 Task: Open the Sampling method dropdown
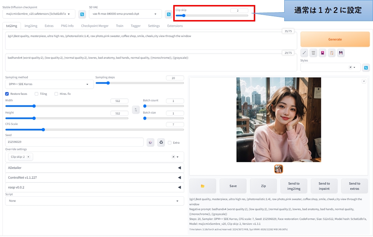[49, 84]
